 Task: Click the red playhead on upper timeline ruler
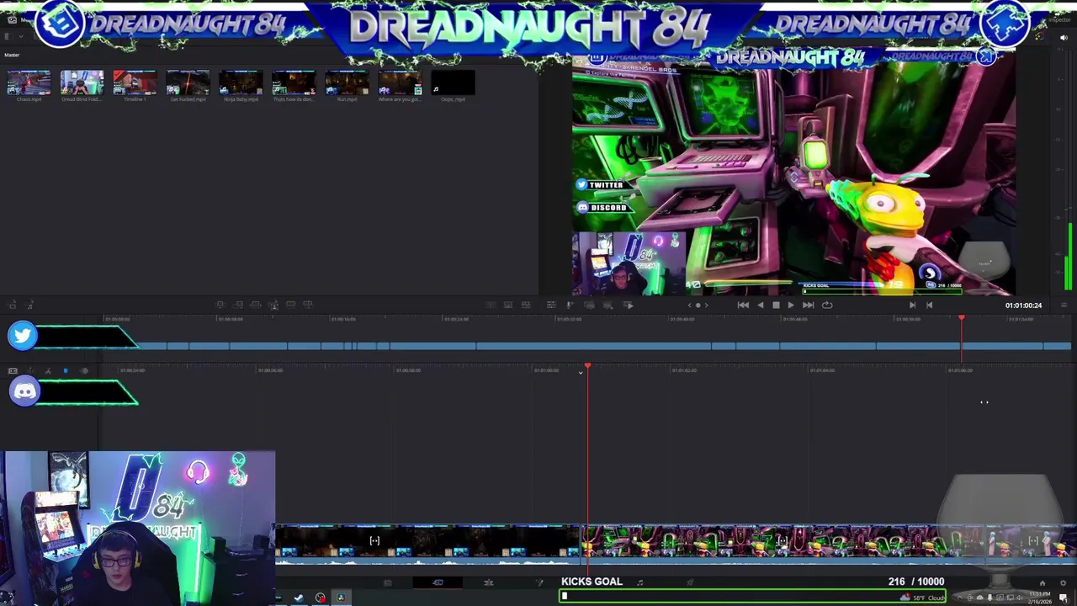tap(962, 319)
